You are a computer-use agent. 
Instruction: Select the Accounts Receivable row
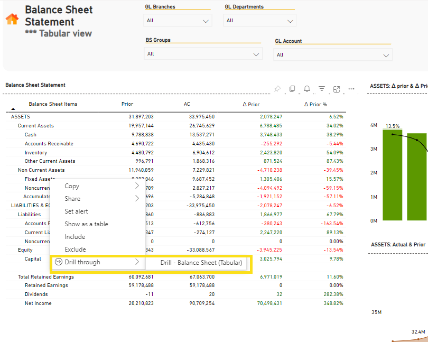[x=49, y=144]
